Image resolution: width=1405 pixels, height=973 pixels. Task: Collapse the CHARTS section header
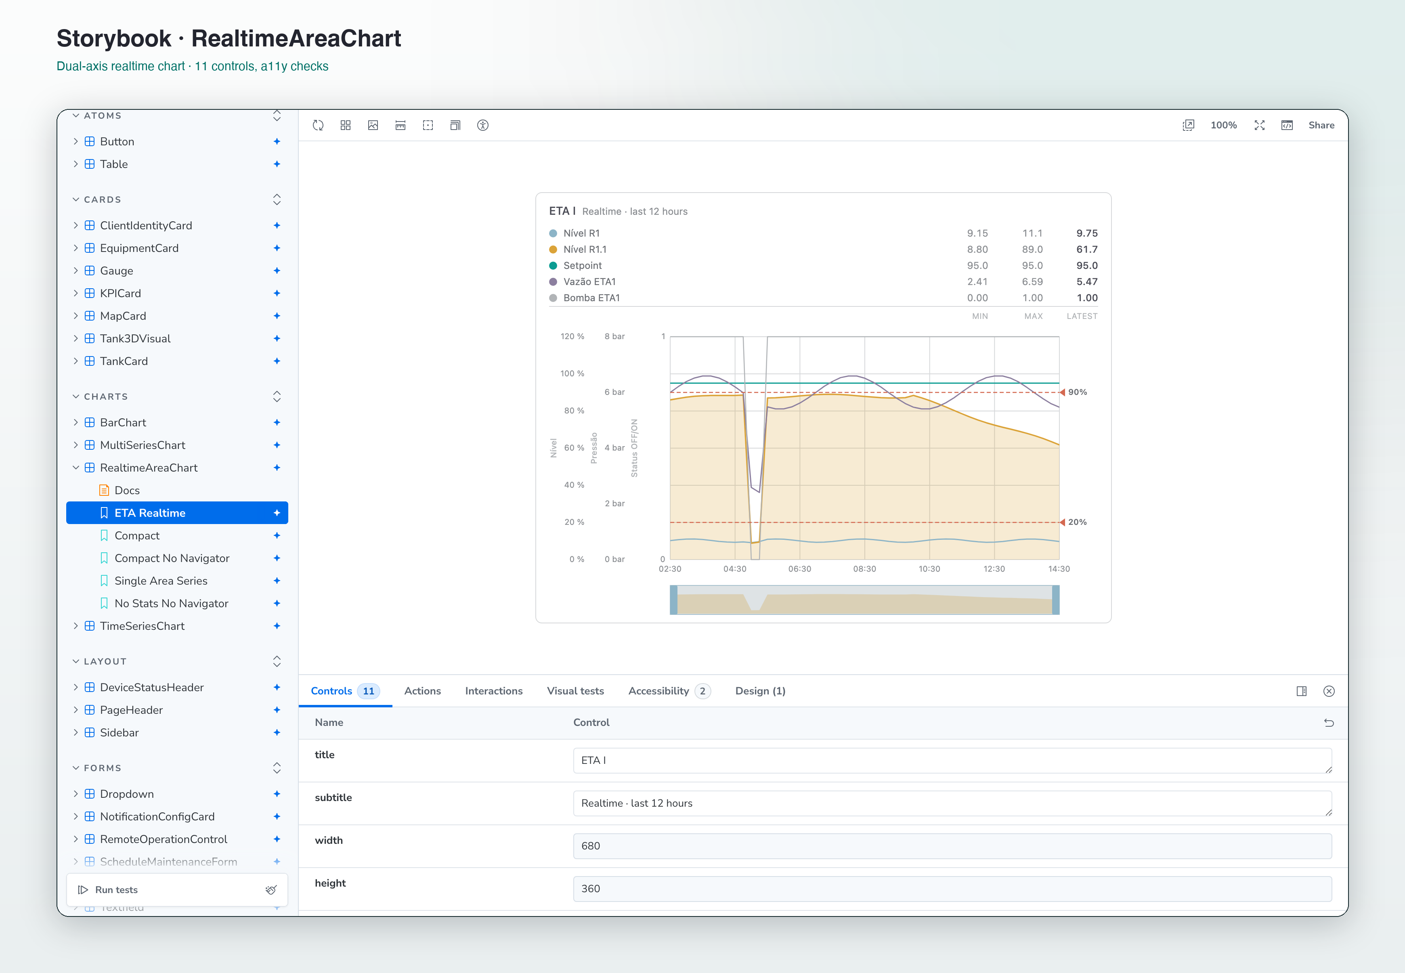[106, 396]
